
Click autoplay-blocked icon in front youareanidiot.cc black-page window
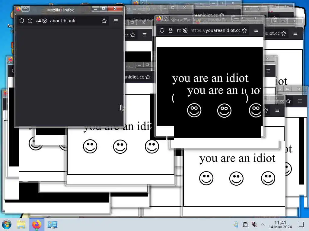point(185,30)
